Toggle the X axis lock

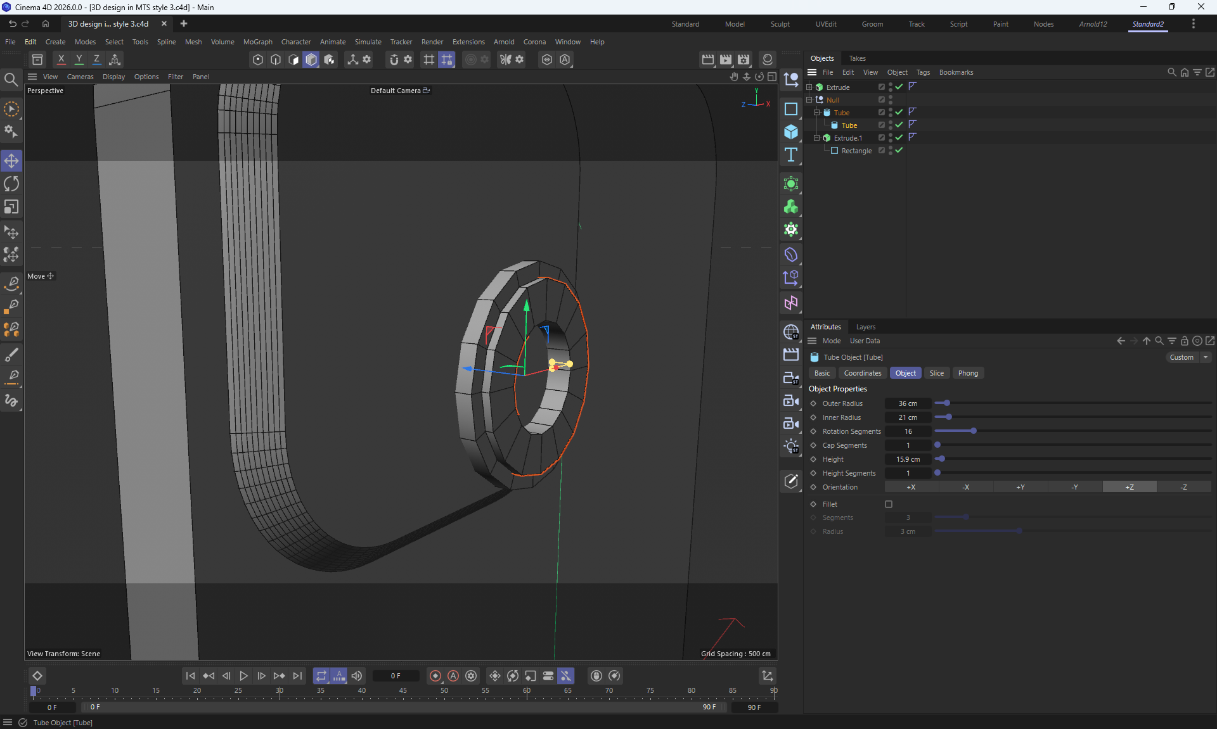tap(61, 59)
